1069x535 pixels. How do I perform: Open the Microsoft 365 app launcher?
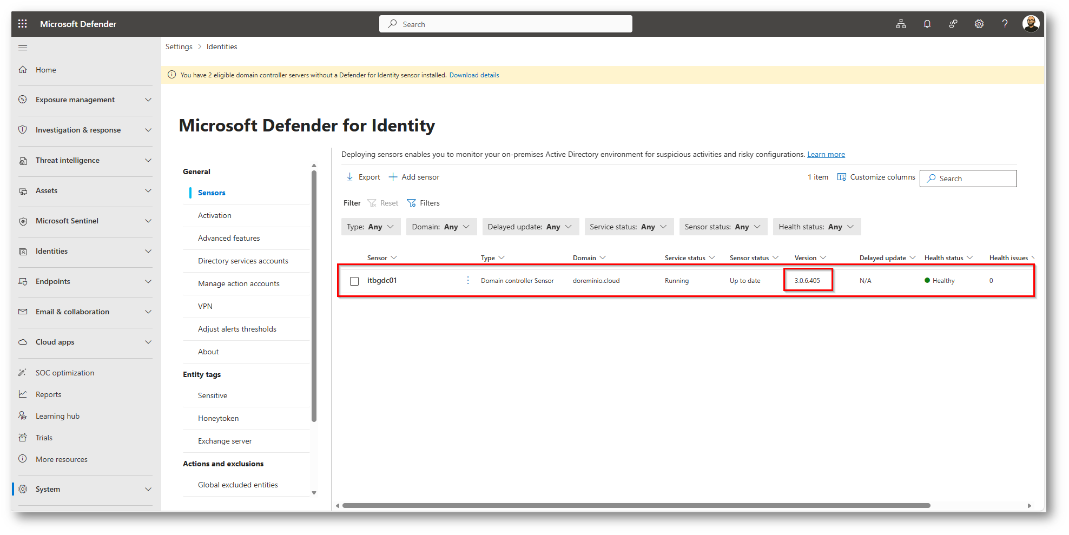(x=22, y=23)
